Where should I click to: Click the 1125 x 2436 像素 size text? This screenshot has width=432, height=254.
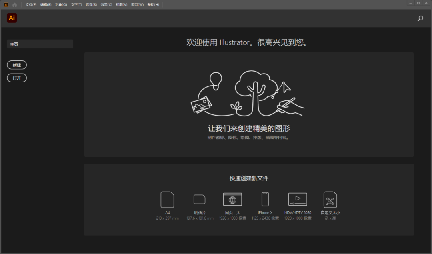(x=265, y=218)
